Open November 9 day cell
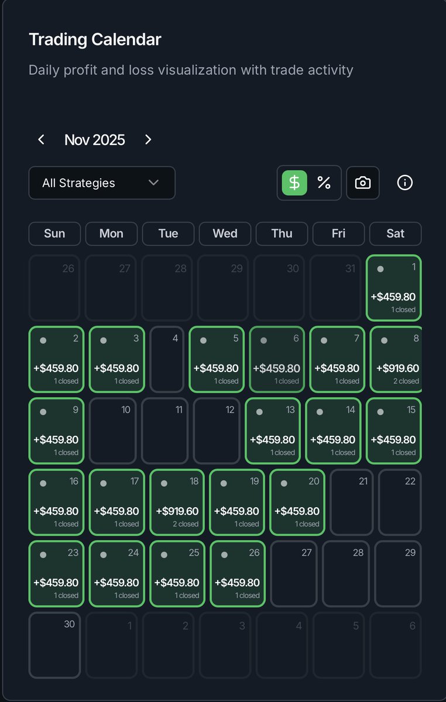This screenshot has height=702, width=446. (56, 431)
